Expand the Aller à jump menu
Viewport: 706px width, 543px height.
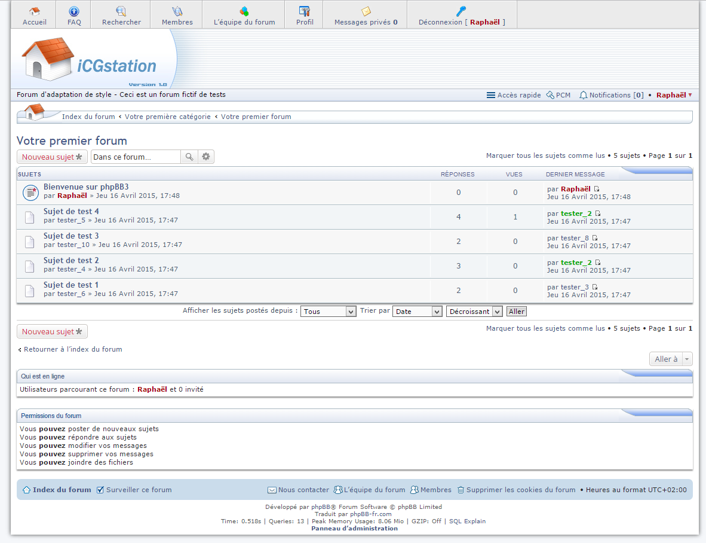[671, 359]
